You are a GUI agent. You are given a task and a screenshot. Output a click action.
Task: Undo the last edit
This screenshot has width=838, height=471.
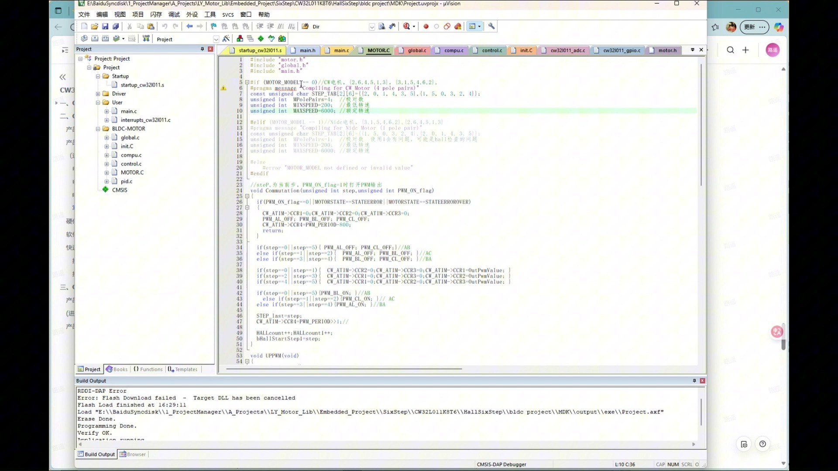165,26
